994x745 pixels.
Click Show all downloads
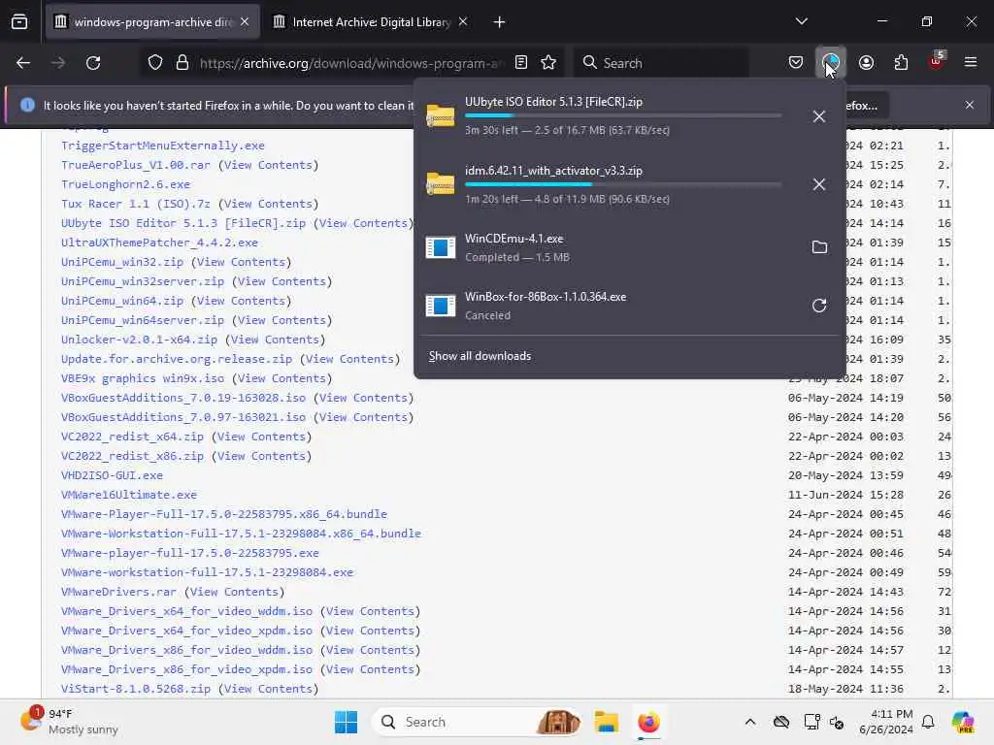pos(480,356)
